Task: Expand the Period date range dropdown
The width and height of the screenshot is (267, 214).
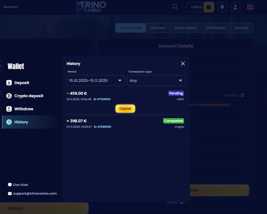Action: pos(96,81)
